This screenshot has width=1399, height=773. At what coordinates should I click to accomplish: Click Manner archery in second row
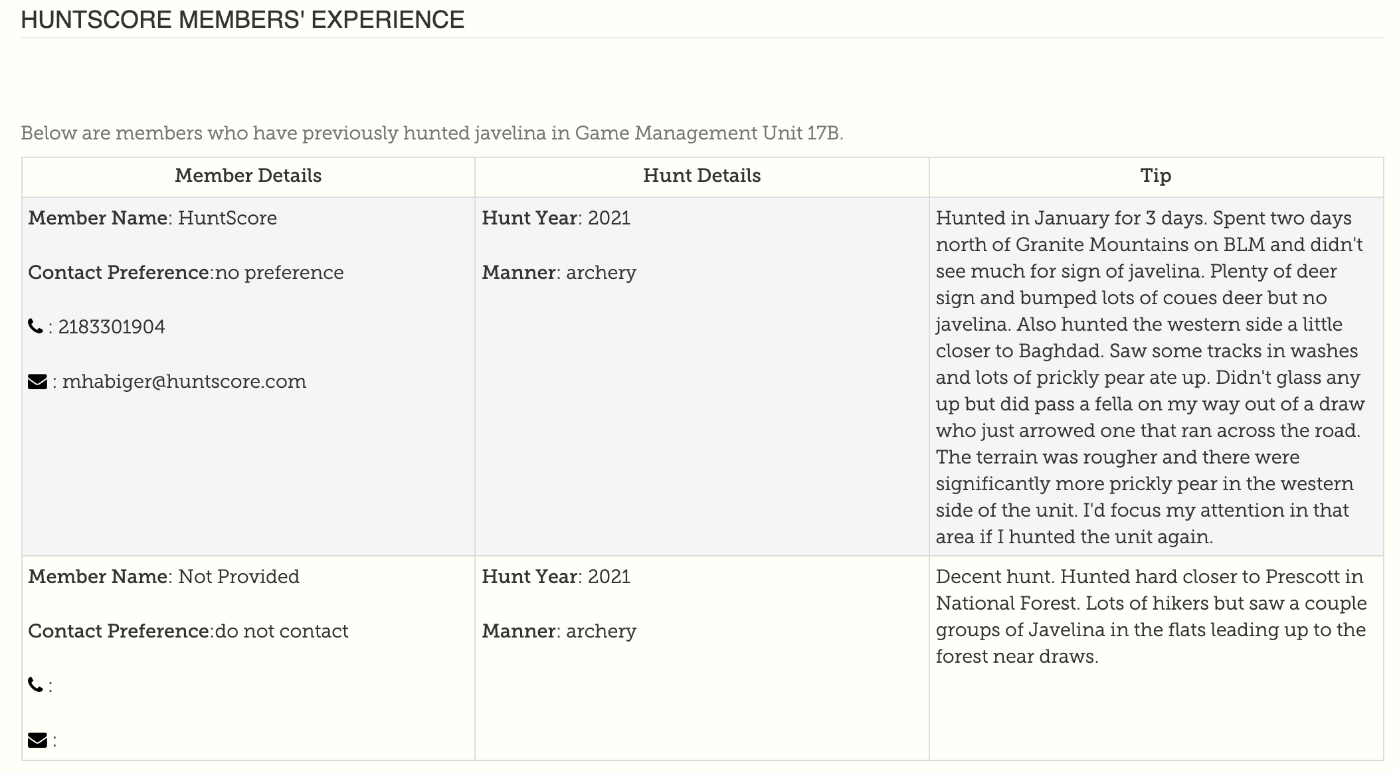point(559,631)
